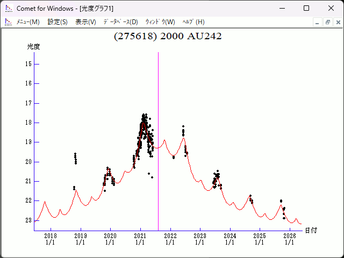344x258 pixels.
Task: Open the データベース(D) database menu
Action: [120, 22]
